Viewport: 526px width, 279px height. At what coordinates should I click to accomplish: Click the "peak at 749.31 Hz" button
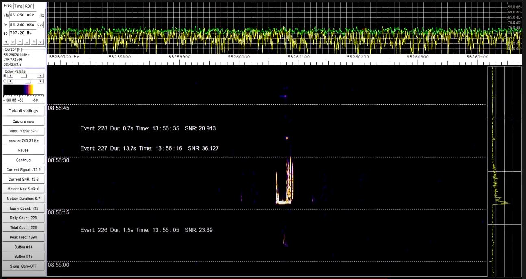[23, 140]
